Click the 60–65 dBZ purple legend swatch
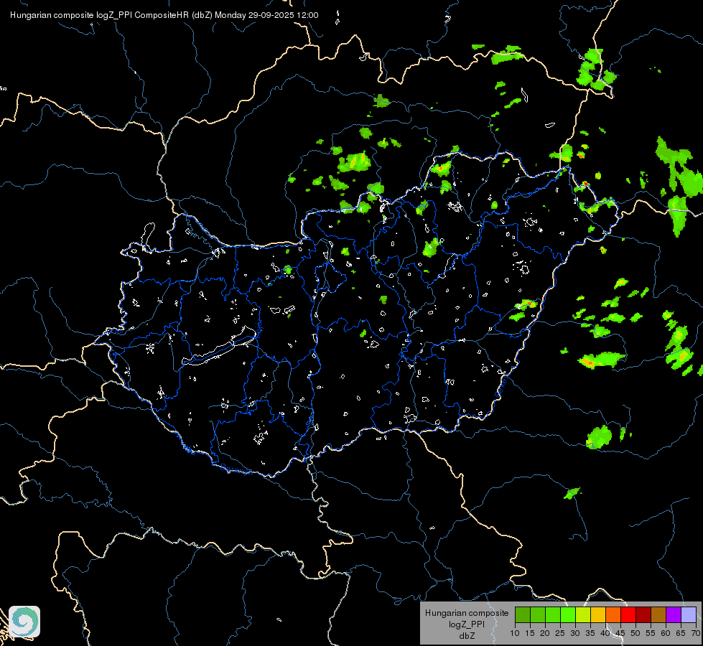This screenshot has height=646, width=703. click(x=674, y=614)
